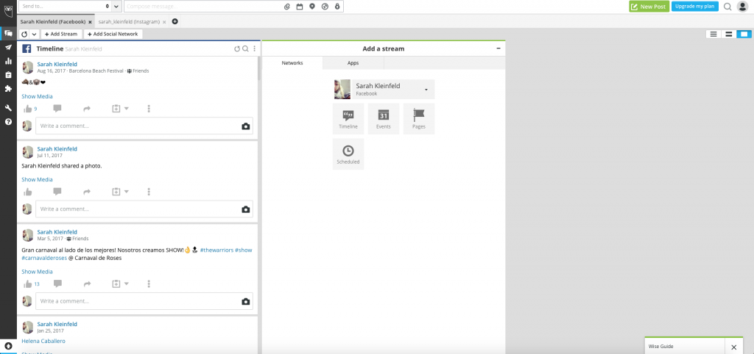
Task: Add a new tab with plus icon
Action: pos(175,21)
